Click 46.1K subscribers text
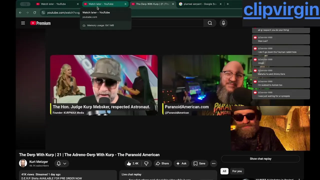This screenshot has width=320, height=180. click(39, 166)
